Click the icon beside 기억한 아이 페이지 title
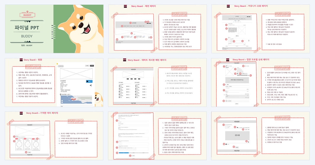315x165 pixels. 21,113
